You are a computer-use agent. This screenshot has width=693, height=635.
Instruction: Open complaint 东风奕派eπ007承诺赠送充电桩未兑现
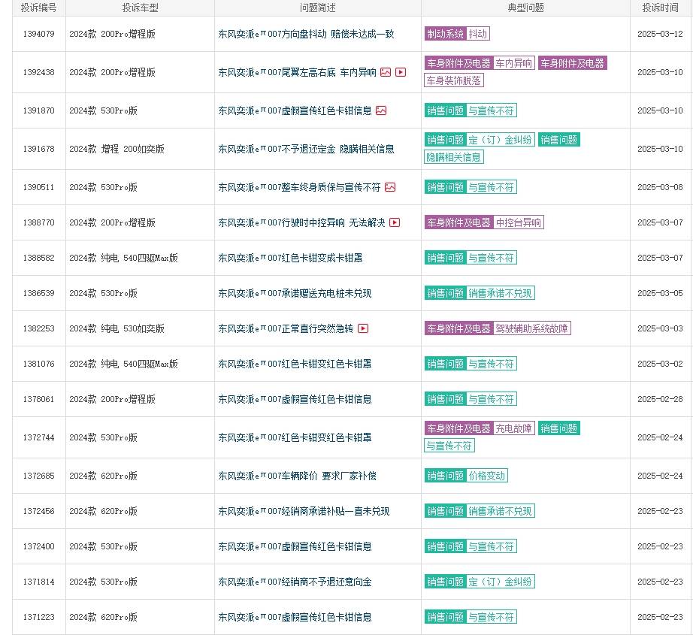pos(295,293)
